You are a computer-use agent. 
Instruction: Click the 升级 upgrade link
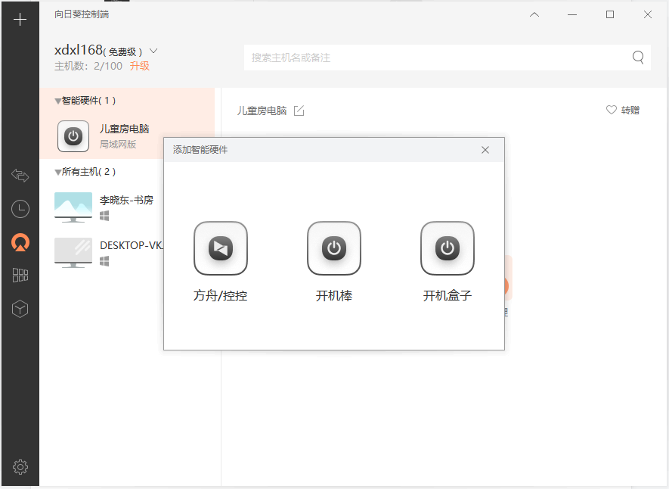(140, 66)
